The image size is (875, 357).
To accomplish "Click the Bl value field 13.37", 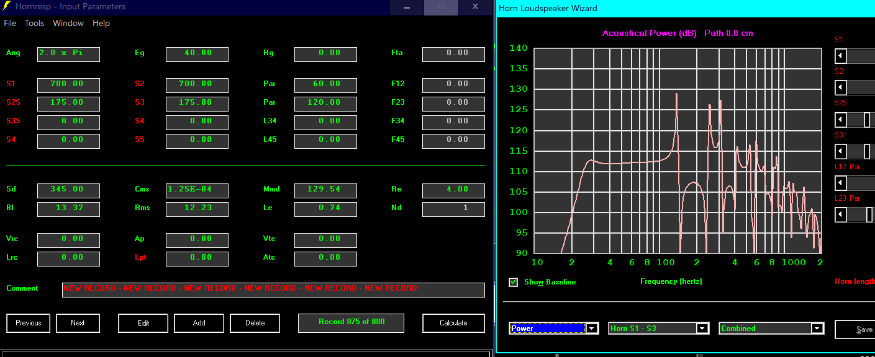I will (68, 209).
